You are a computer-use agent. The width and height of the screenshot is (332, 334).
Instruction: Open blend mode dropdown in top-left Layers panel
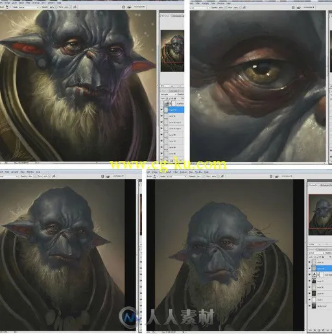[x=169, y=95]
